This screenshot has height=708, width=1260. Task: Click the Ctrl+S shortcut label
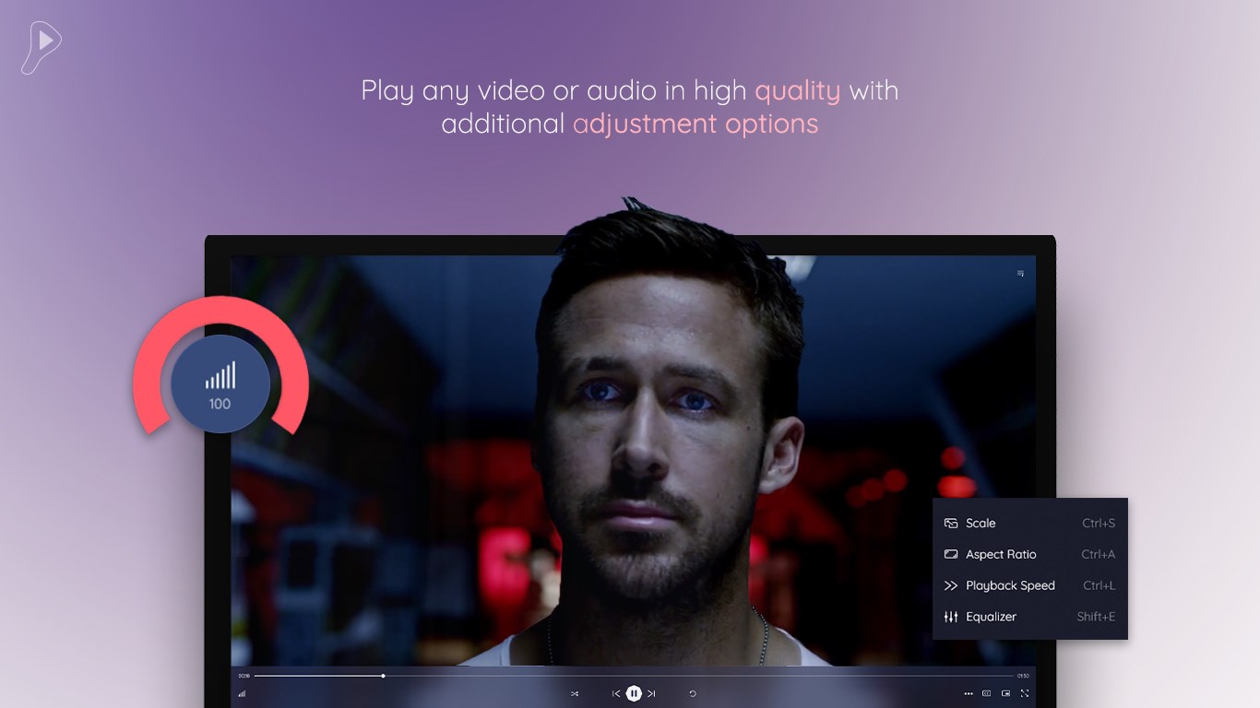tap(1099, 523)
